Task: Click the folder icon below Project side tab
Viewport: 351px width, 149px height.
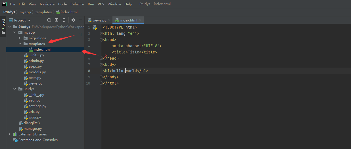Action: point(3,33)
